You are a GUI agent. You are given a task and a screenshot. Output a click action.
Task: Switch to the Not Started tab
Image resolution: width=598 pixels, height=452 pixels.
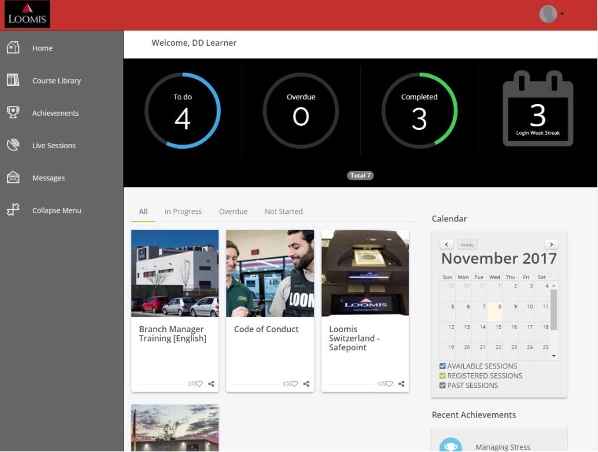[x=283, y=212]
